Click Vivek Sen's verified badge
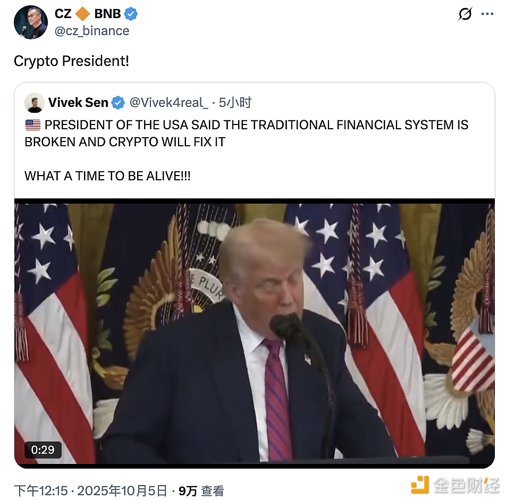 118,103
